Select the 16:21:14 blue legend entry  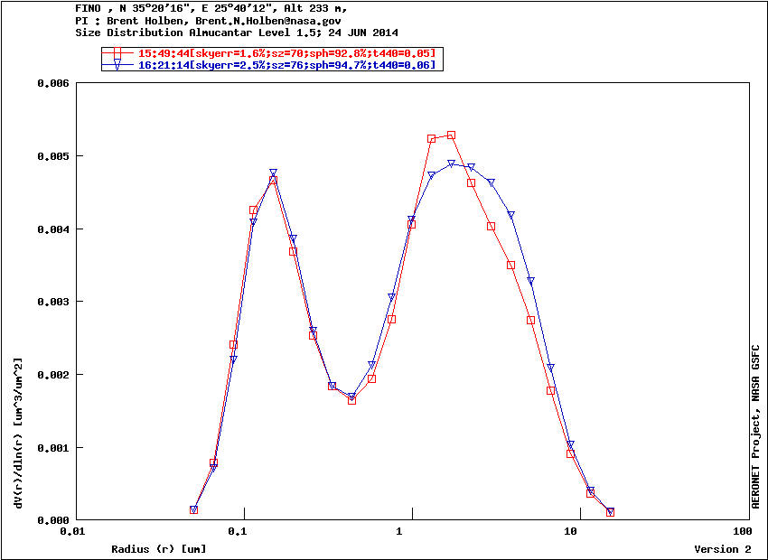pos(286,66)
